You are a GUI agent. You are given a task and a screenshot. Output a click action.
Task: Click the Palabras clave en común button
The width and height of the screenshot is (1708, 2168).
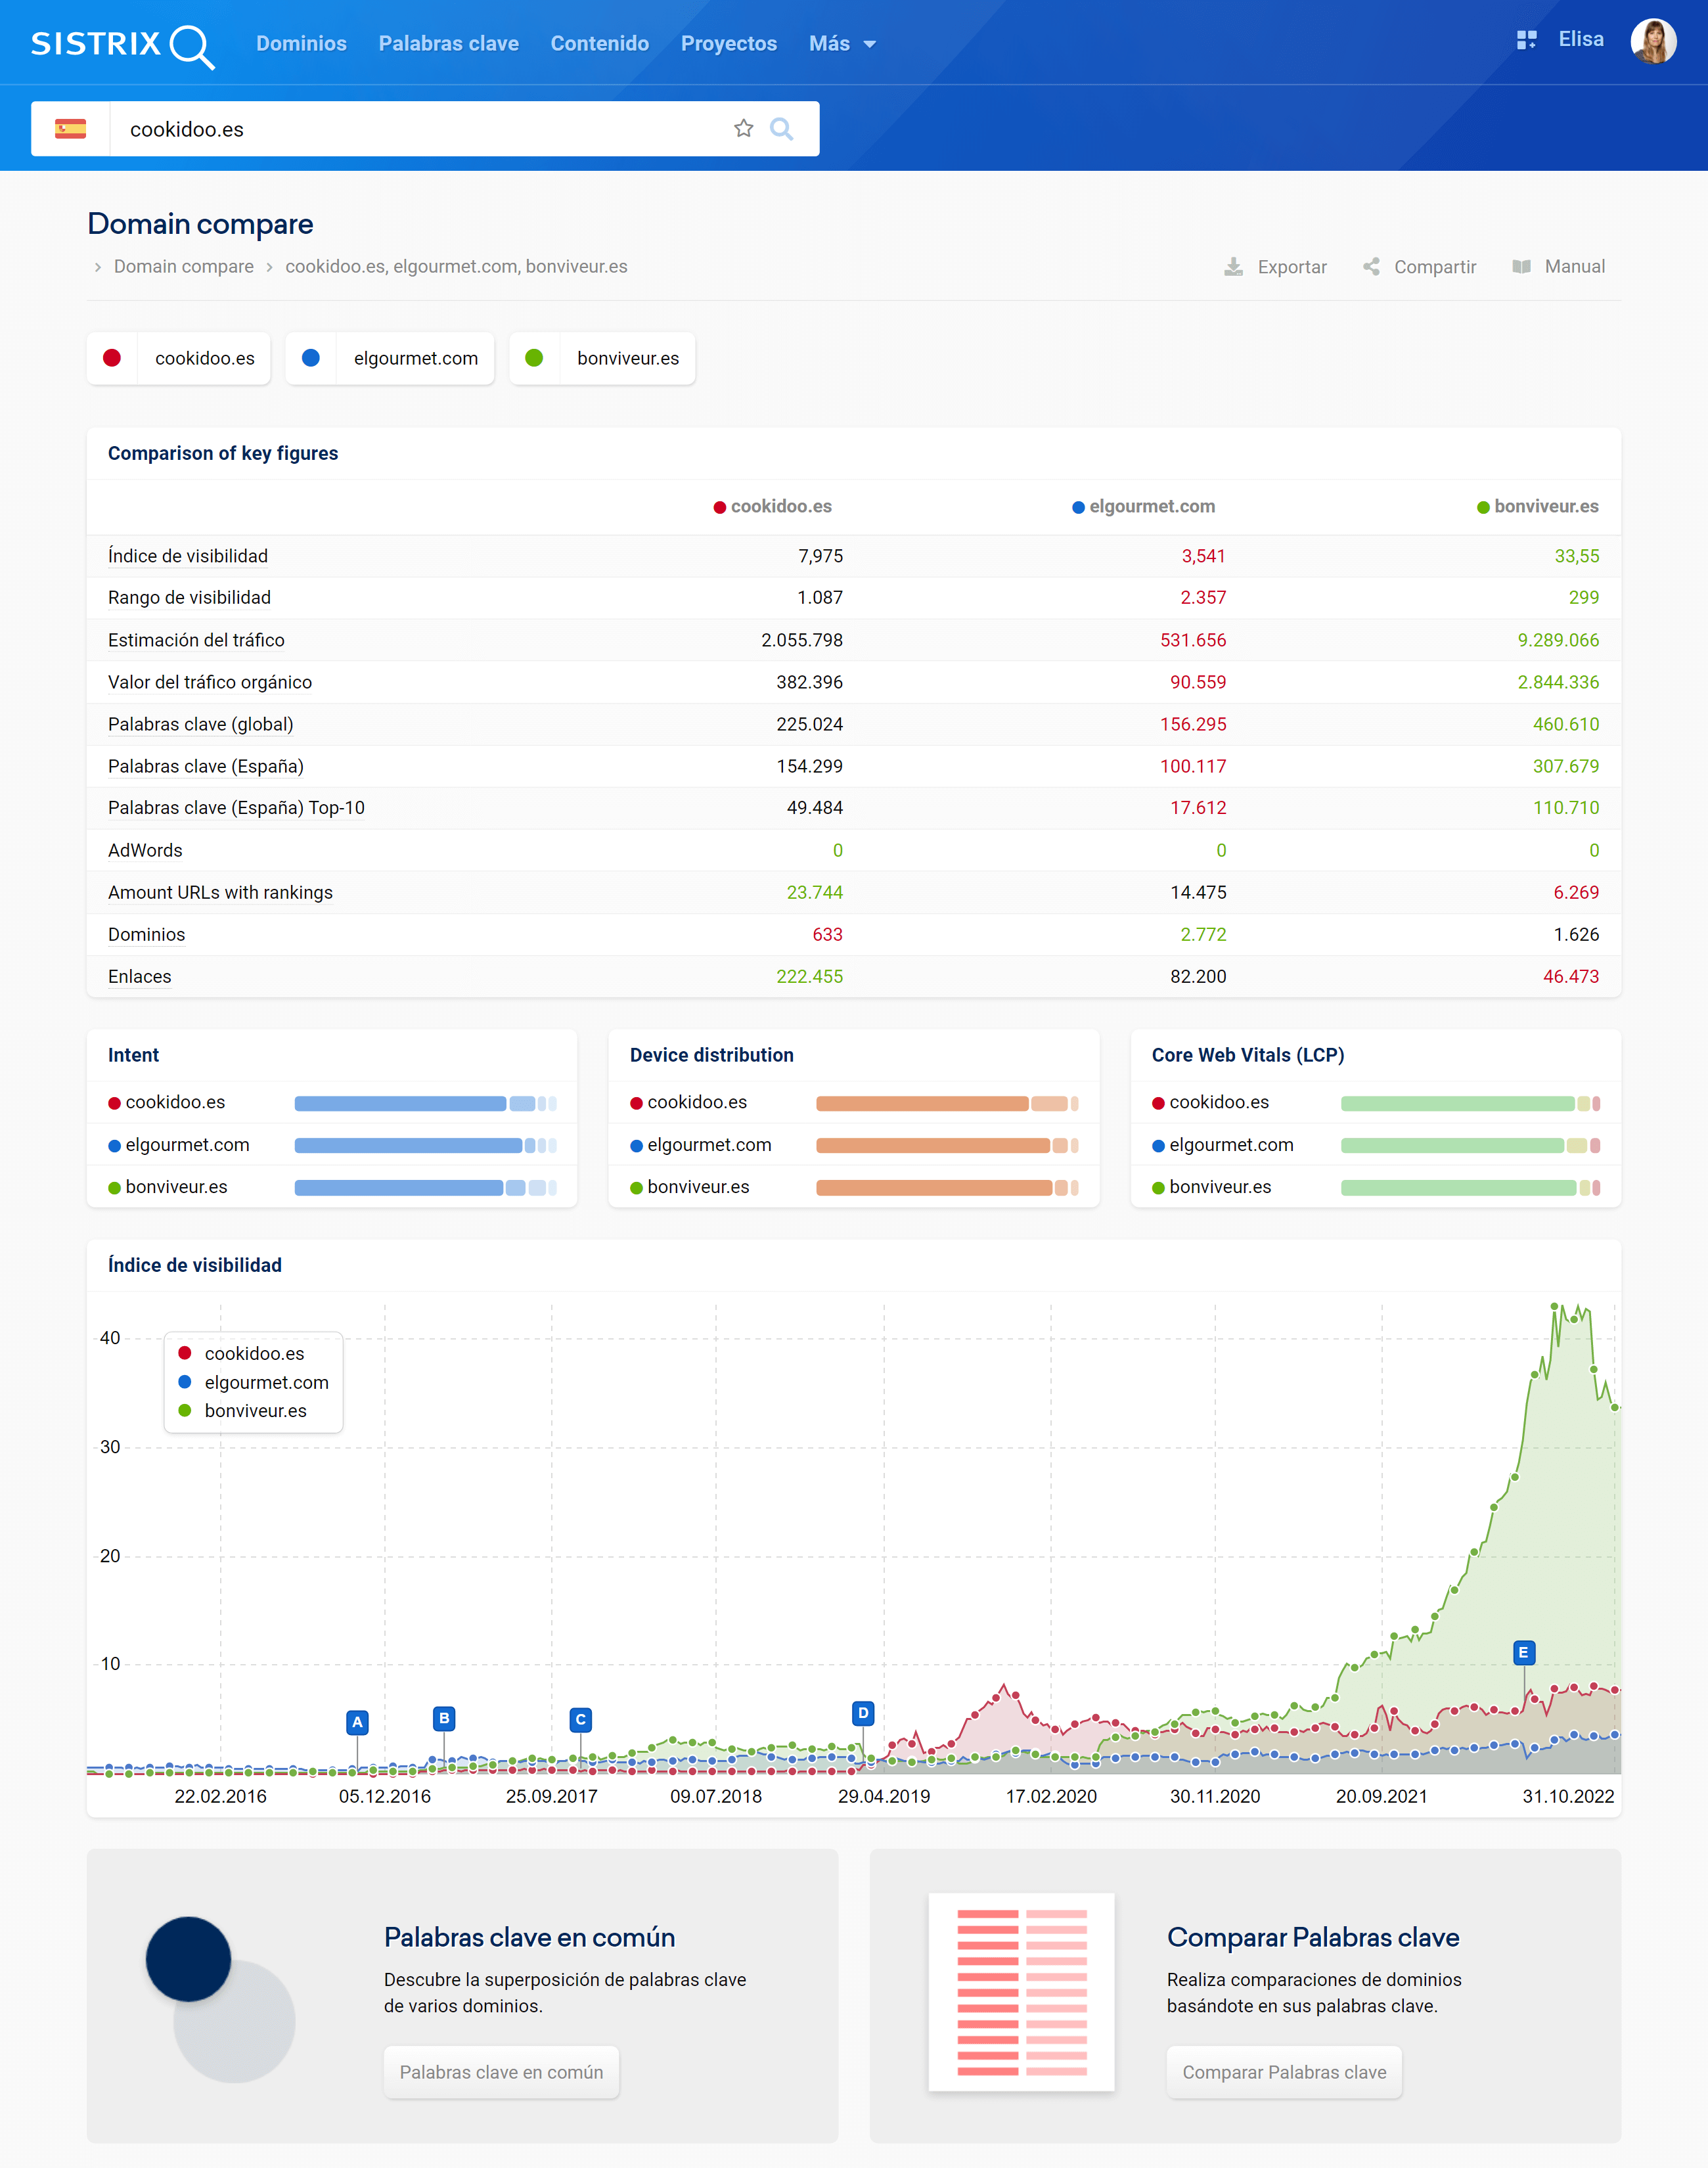pyautogui.click(x=501, y=2072)
